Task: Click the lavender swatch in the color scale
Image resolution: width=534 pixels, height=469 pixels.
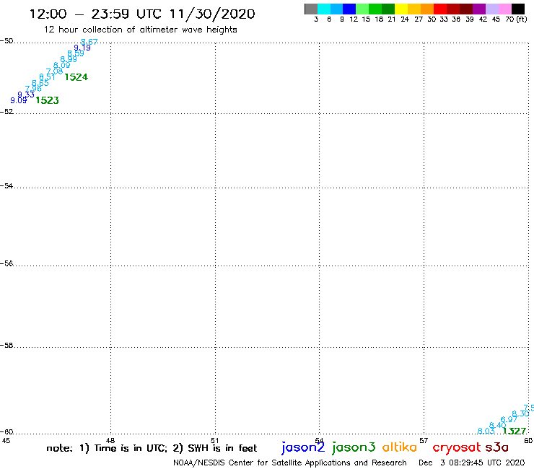Action: [491, 9]
